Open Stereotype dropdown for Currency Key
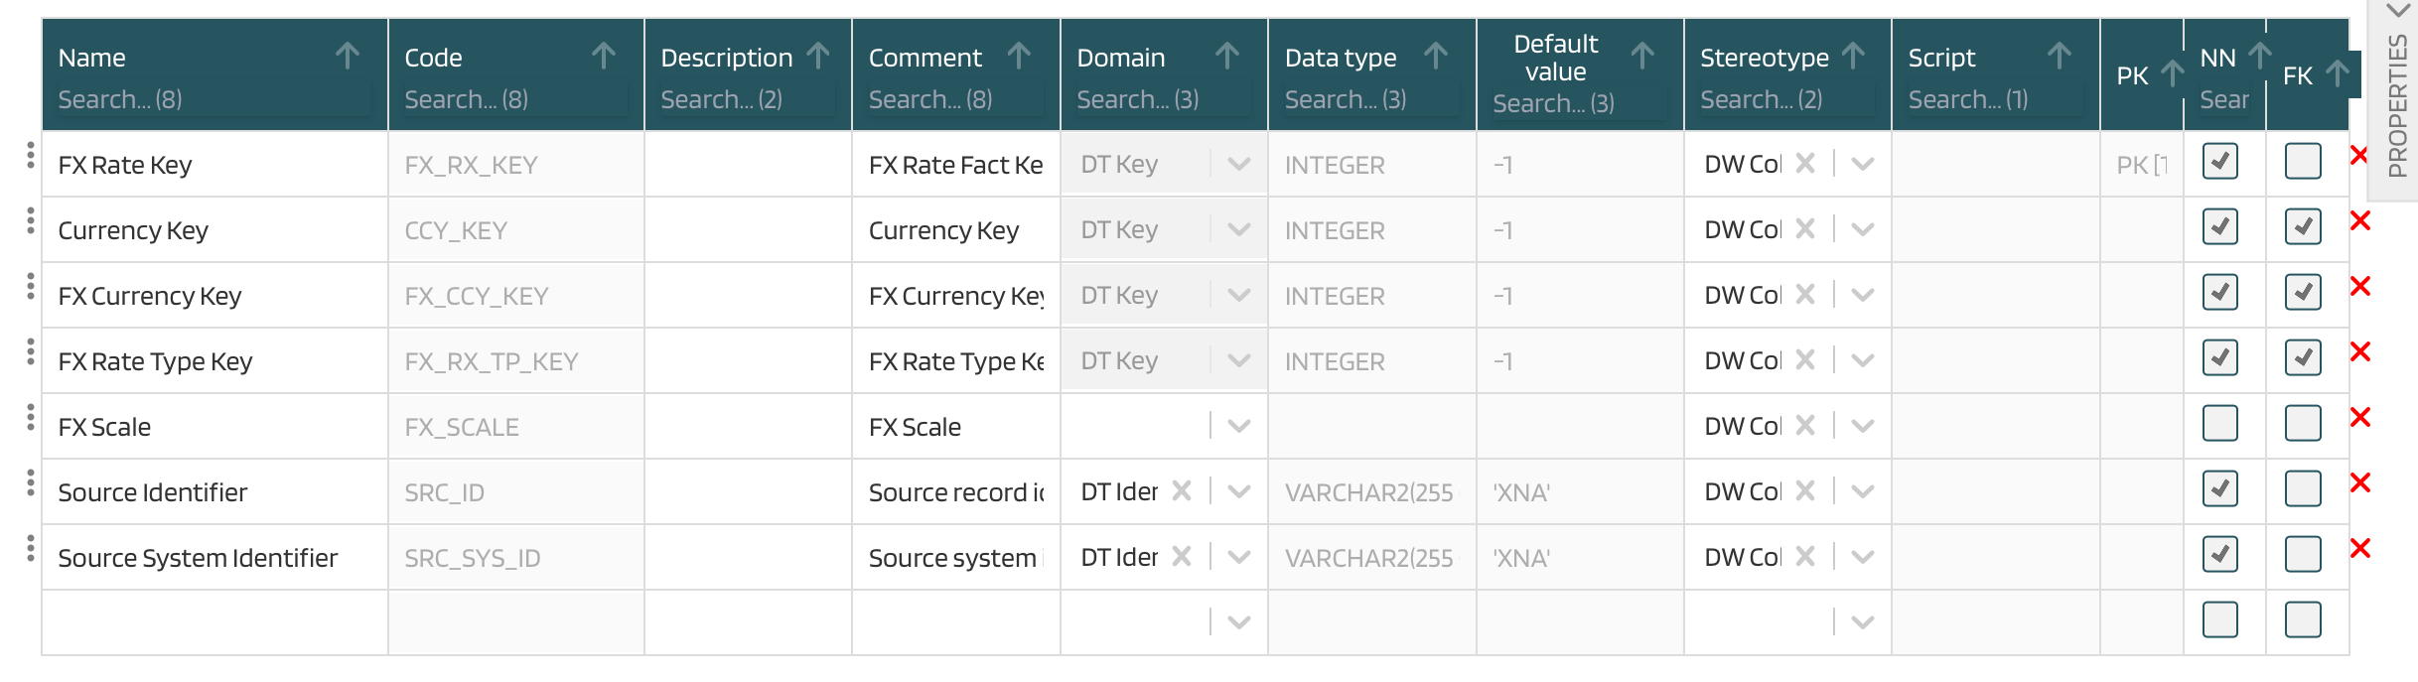 [1863, 229]
